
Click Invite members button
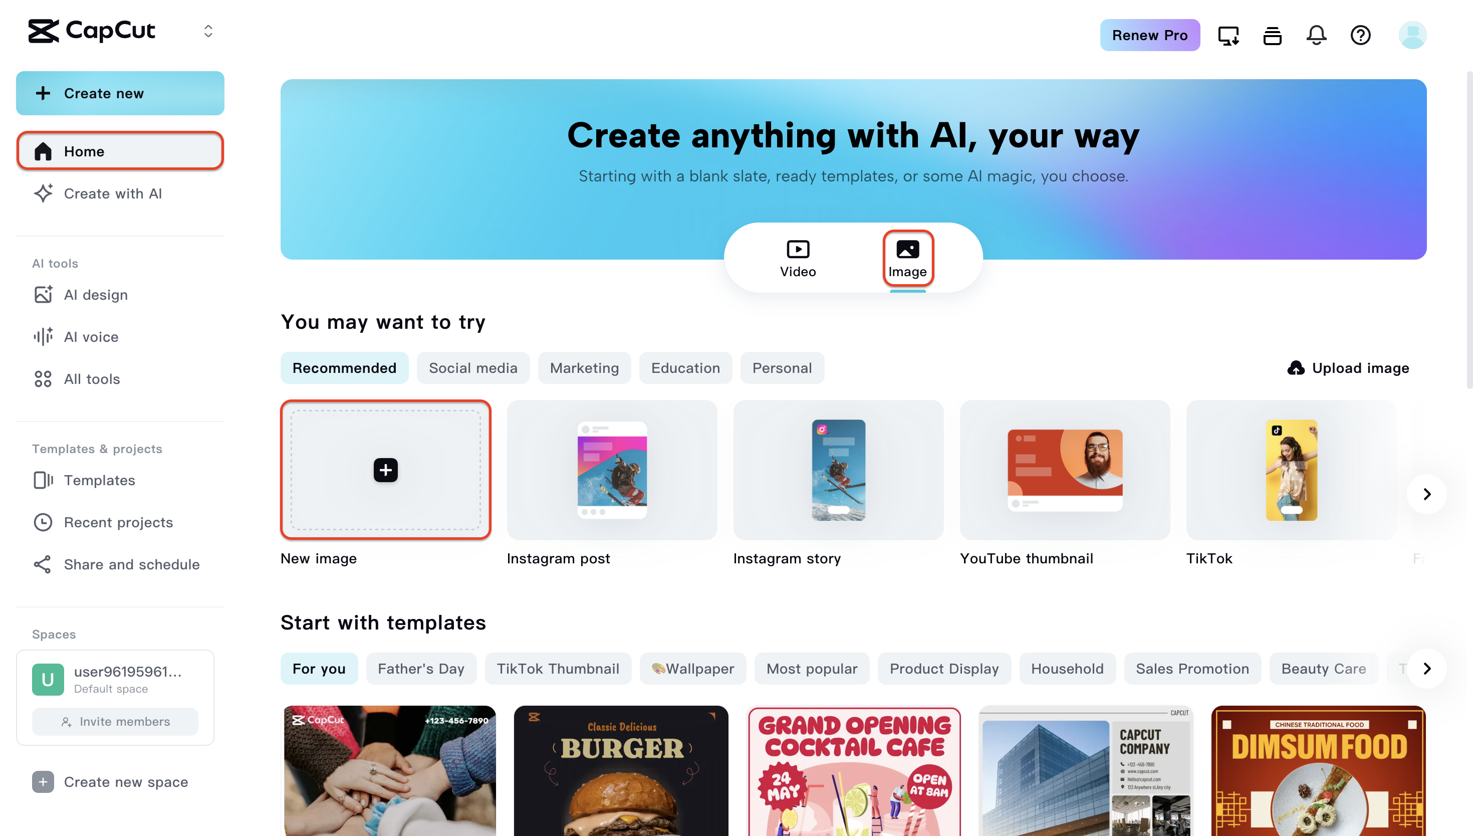coord(115,721)
